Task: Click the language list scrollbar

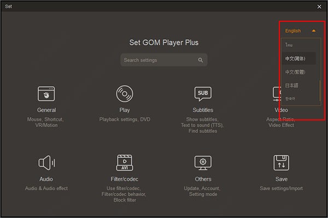Action: [x=320, y=90]
